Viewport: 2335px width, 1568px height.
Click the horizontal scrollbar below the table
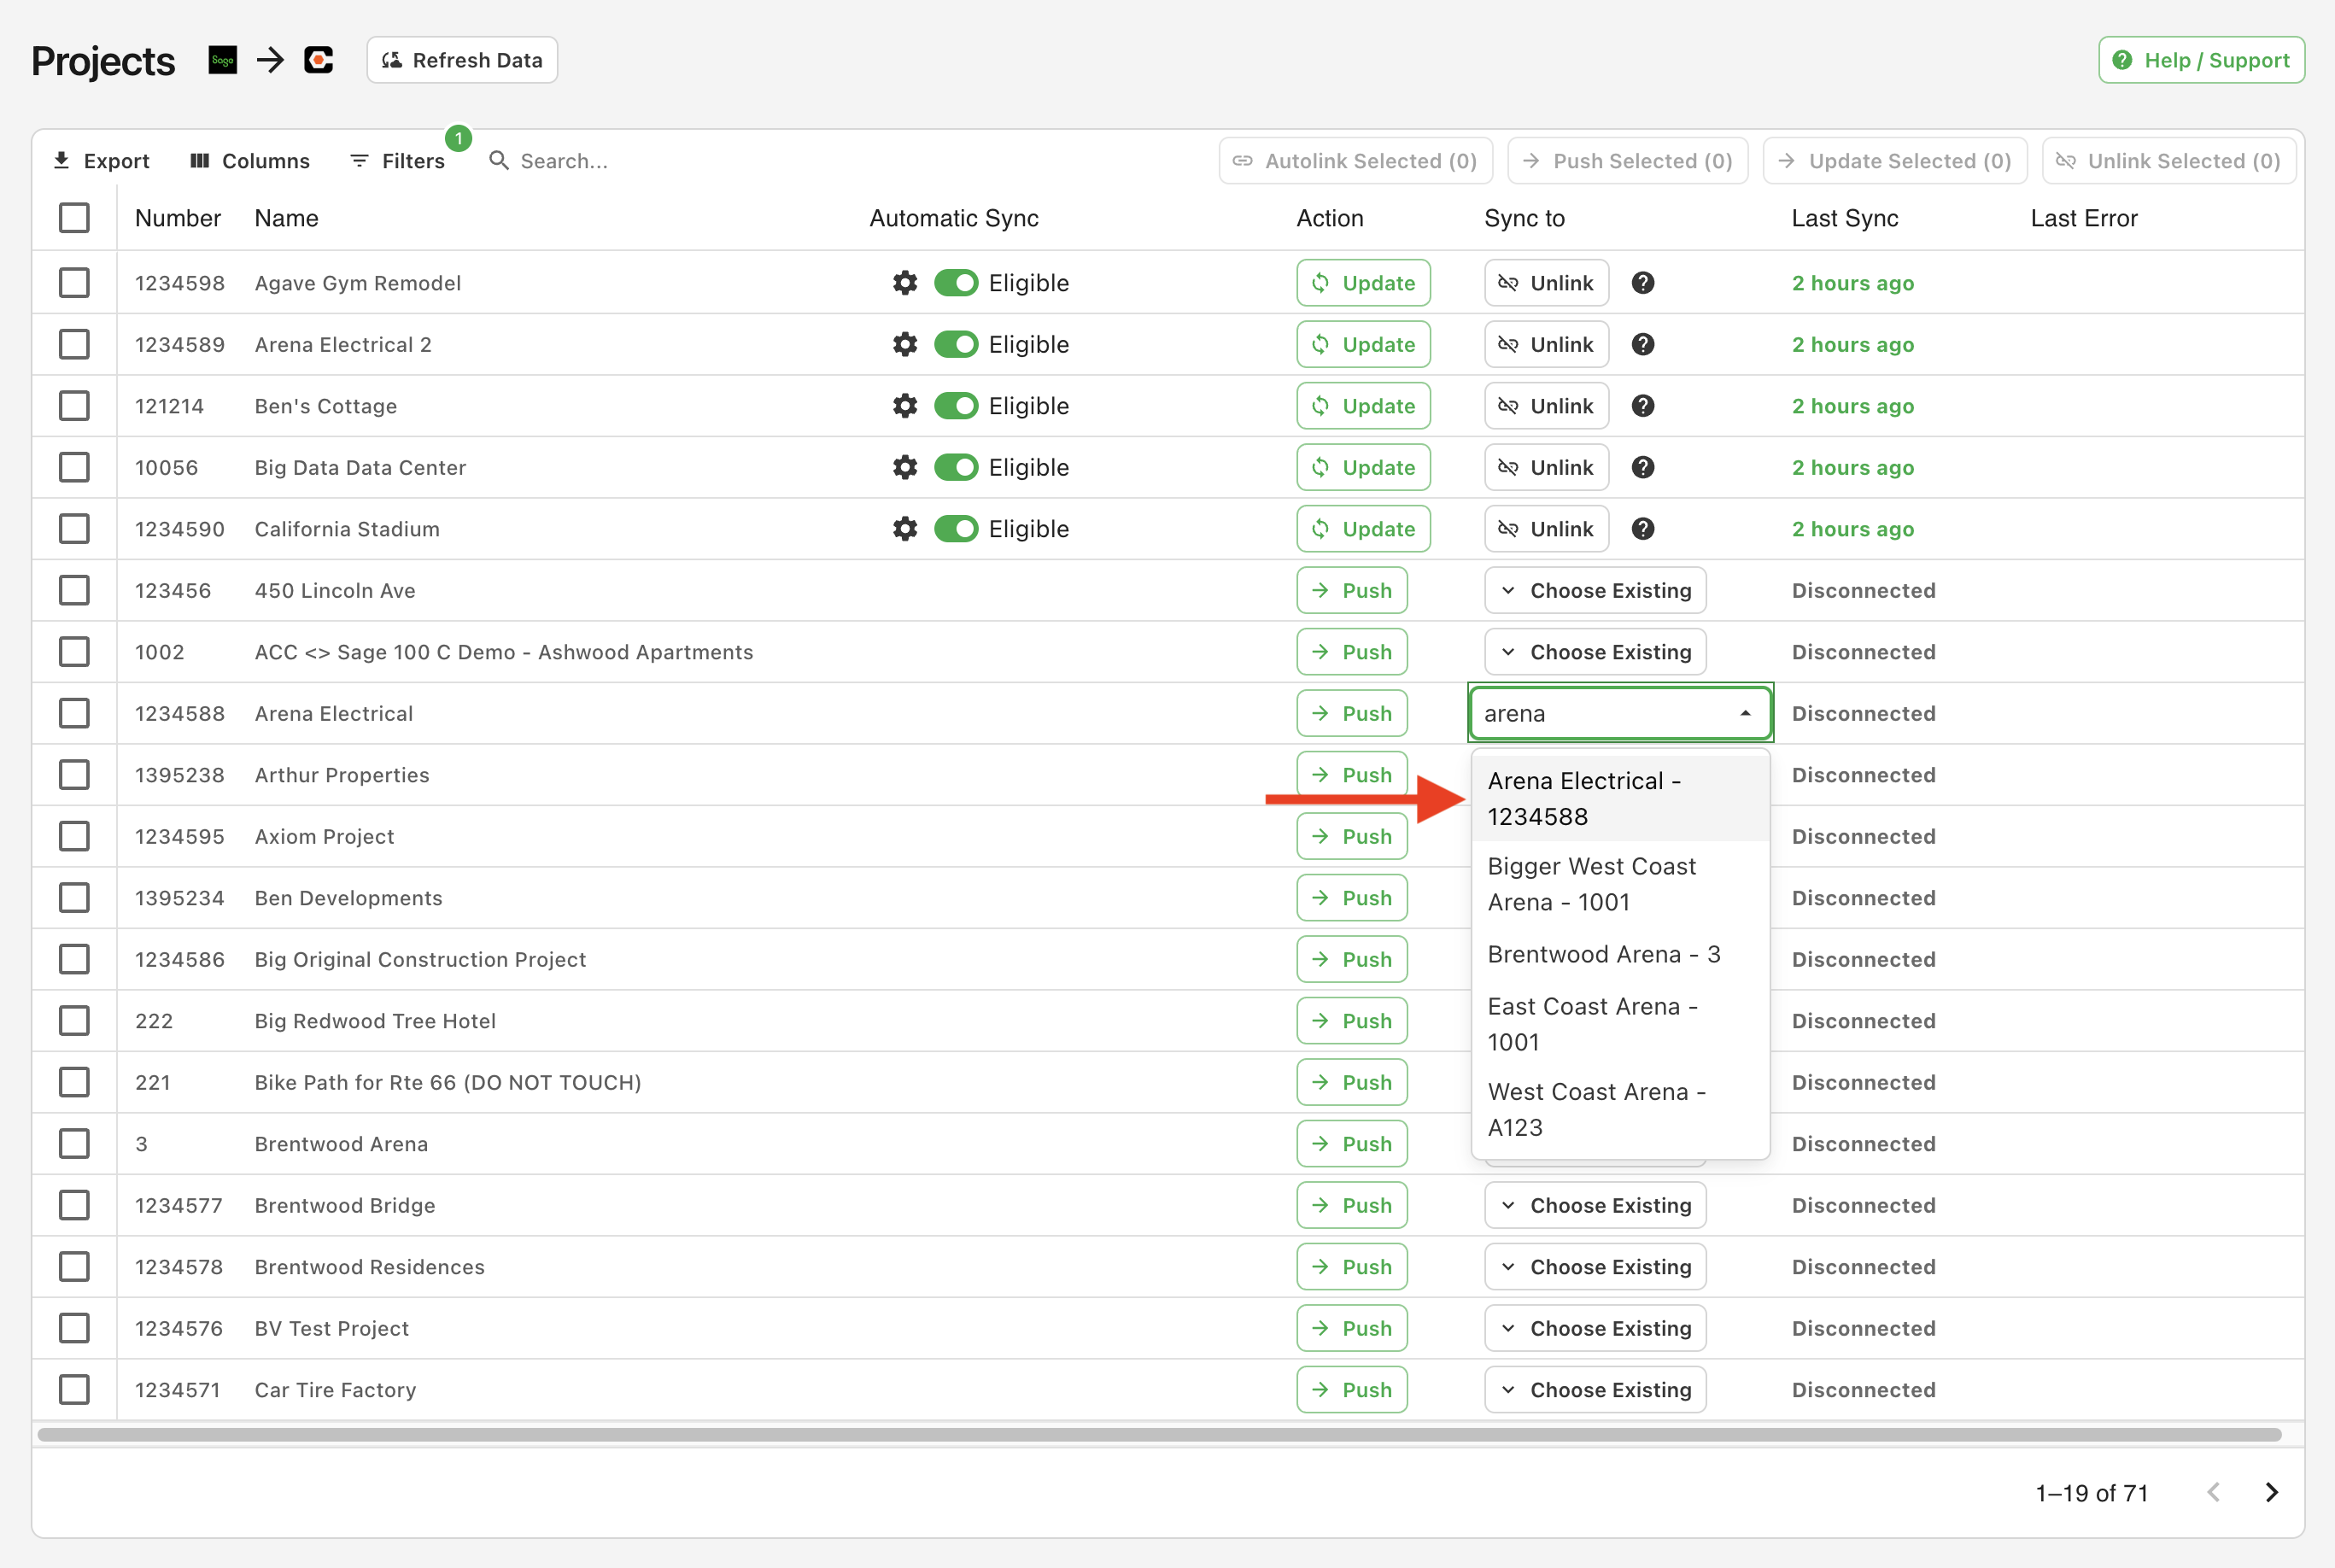[1160, 1435]
